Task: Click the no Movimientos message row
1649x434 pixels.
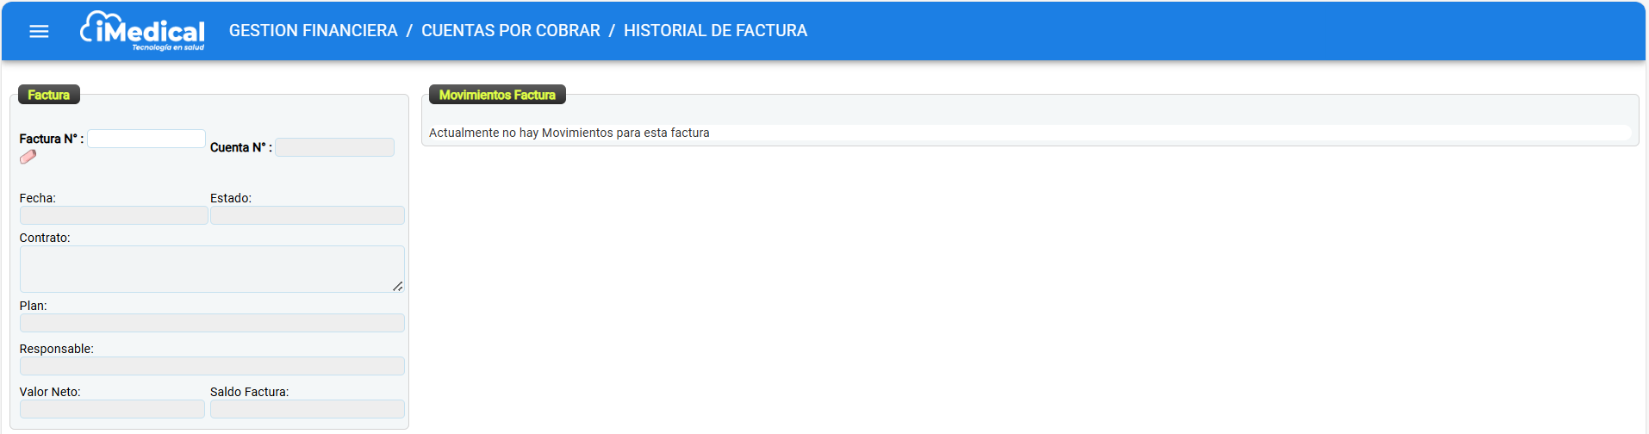Action: point(1030,133)
